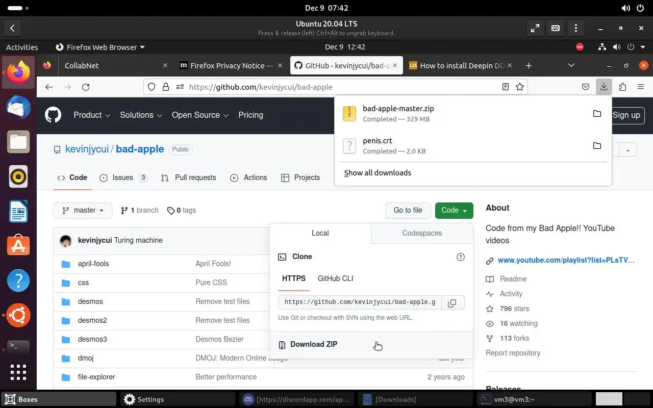Screen dimensions: 653x408
Task: Click Report repository link
Action: click(513, 353)
